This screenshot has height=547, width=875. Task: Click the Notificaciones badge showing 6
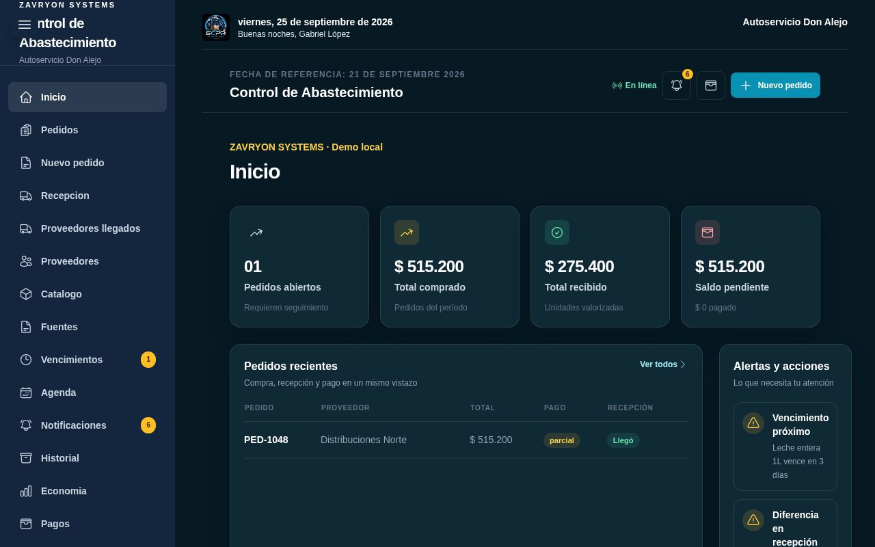[148, 425]
